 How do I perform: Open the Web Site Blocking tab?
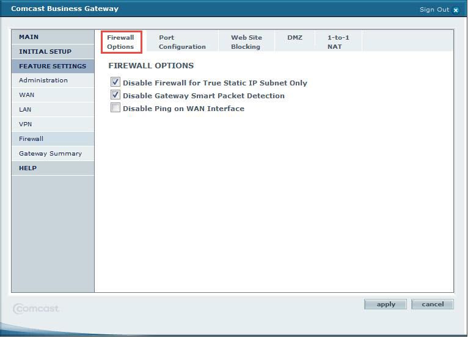point(246,42)
